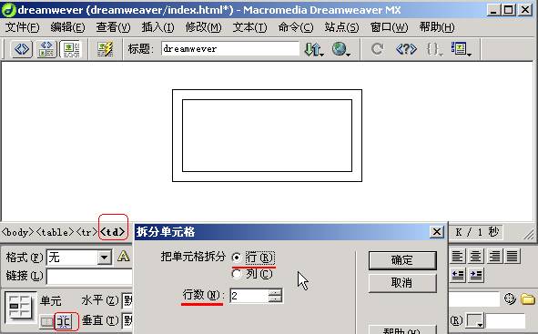Open Live Data view icon
The height and width of the screenshot is (334, 538).
(x=105, y=49)
